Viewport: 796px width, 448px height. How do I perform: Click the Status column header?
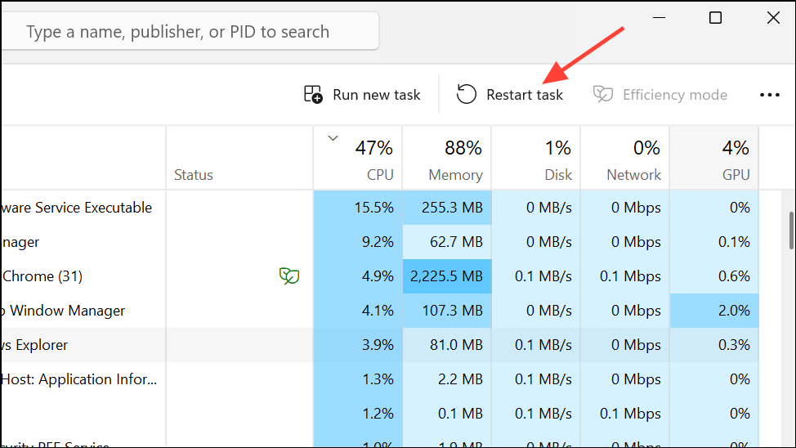coord(194,174)
